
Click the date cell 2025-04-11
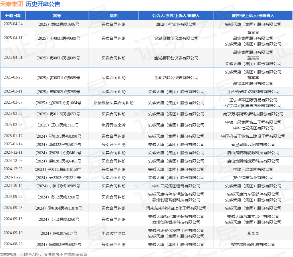[13, 38]
